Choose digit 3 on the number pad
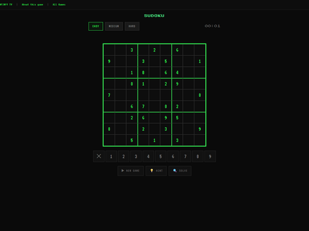 (x=136, y=157)
